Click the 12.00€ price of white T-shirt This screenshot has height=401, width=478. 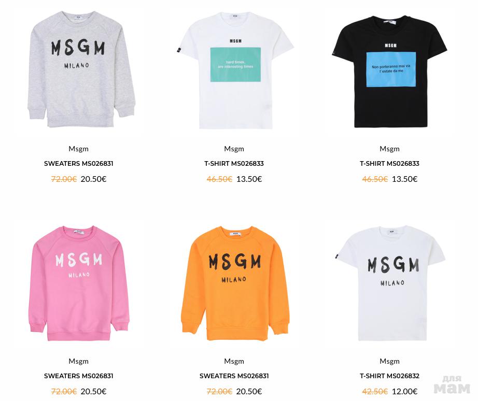pyautogui.click(x=404, y=392)
